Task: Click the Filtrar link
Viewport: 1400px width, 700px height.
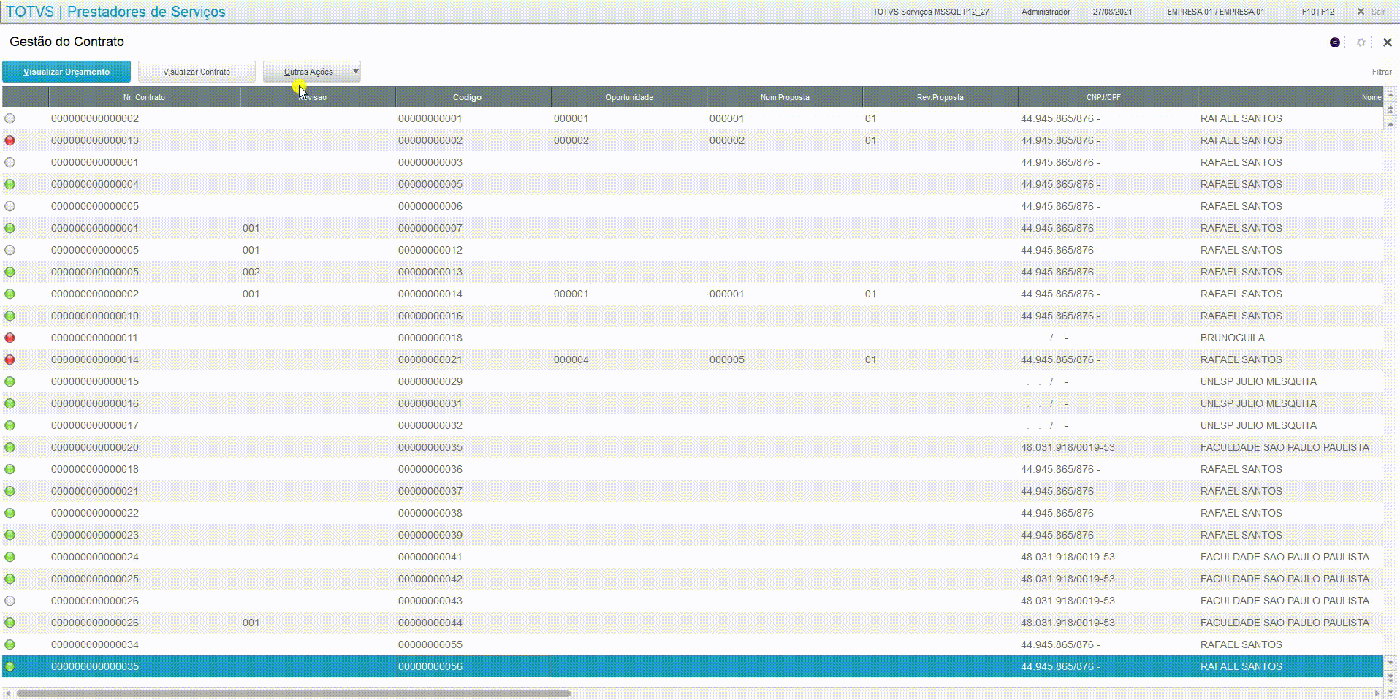Action: [x=1381, y=72]
